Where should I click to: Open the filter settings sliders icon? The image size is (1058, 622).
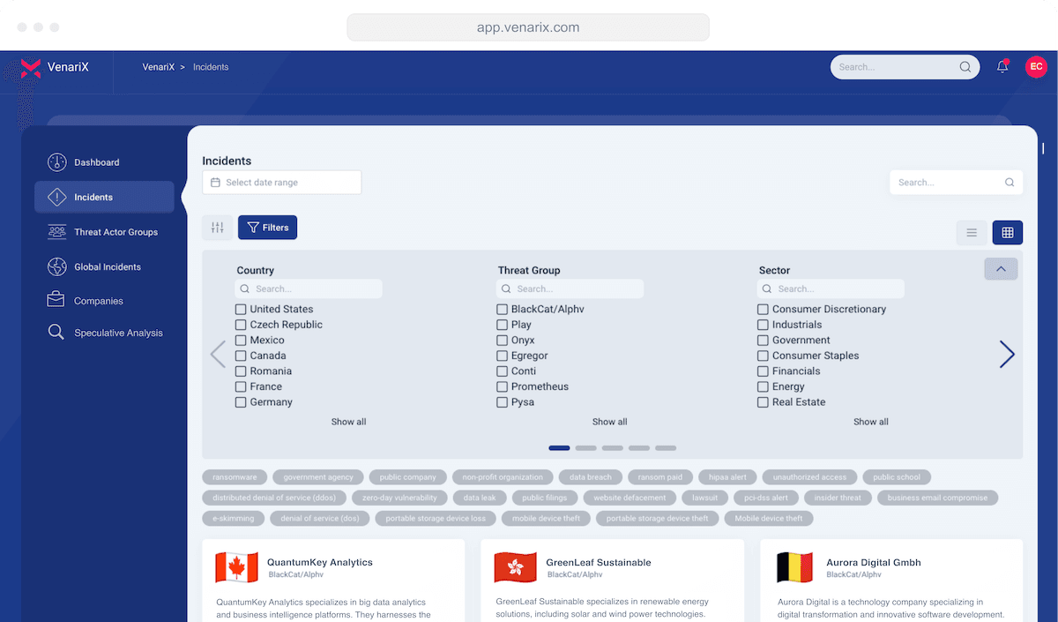217,228
